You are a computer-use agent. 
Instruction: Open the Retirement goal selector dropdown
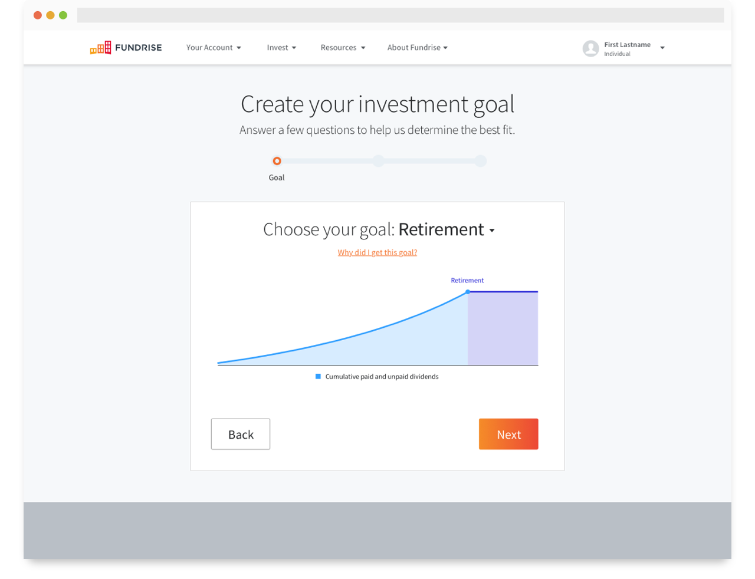(447, 229)
